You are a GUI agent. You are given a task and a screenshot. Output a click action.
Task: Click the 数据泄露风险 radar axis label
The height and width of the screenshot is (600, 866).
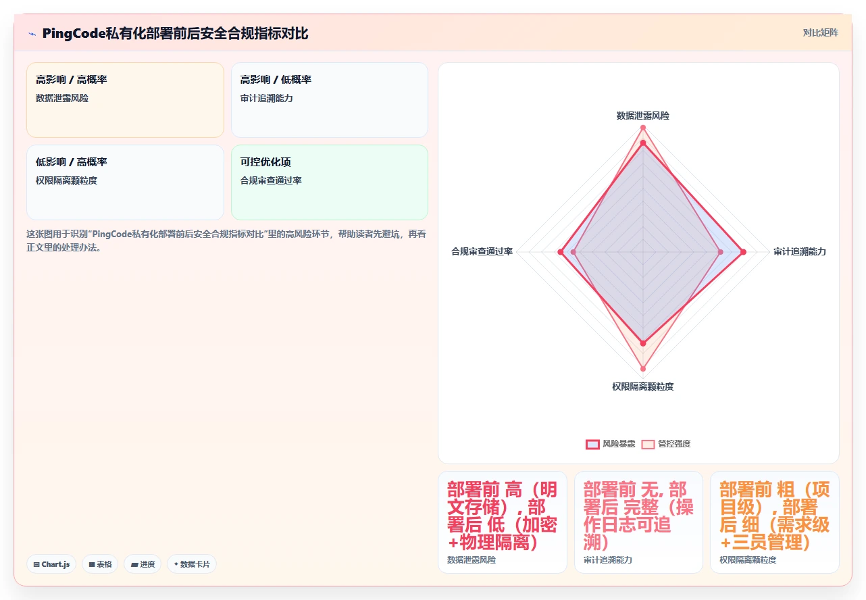(x=643, y=116)
